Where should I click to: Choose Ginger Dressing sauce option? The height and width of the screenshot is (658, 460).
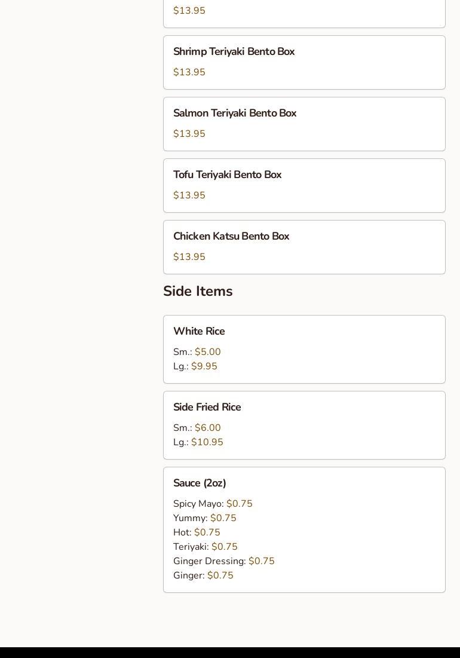point(223,561)
